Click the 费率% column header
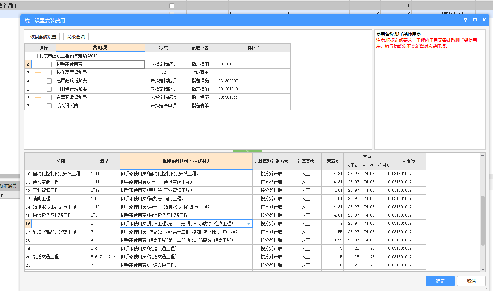The height and width of the screenshot is (291, 493). click(x=333, y=161)
